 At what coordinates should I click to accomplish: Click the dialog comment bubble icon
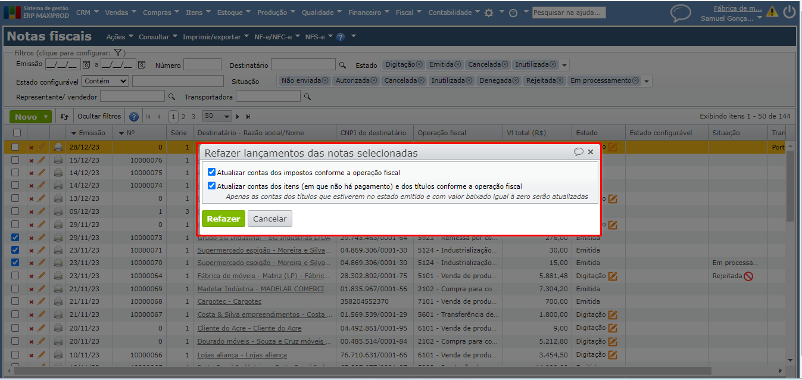(x=579, y=152)
